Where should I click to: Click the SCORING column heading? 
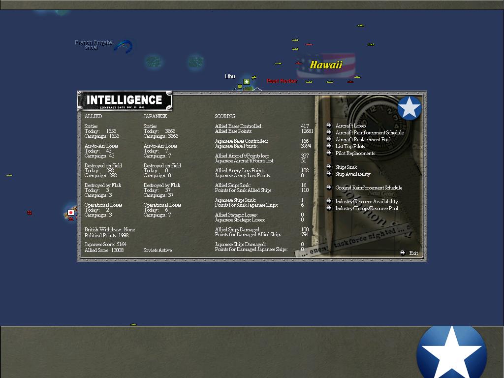coord(225,116)
